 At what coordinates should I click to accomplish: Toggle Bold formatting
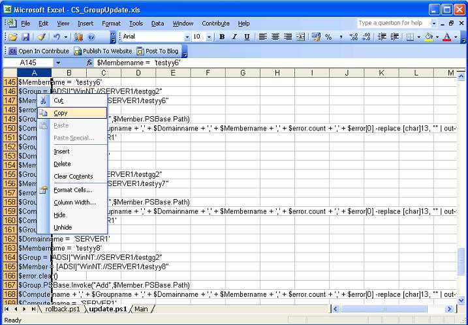coord(222,37)
